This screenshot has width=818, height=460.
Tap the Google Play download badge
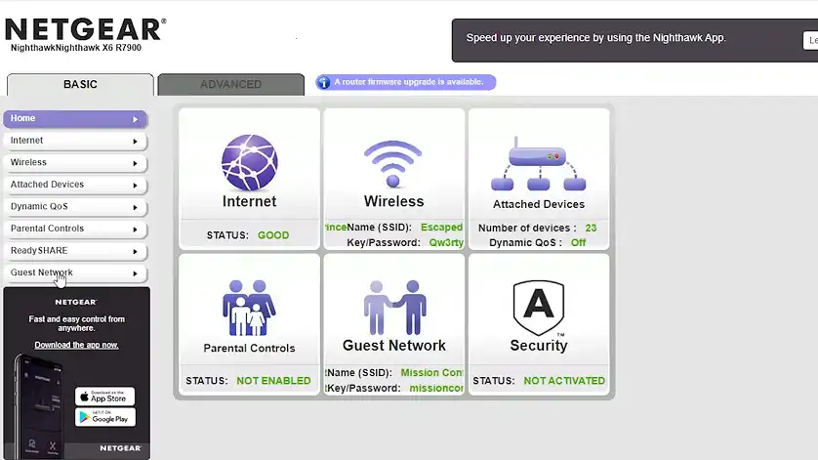pyautogui.click(x=104, y=417)
